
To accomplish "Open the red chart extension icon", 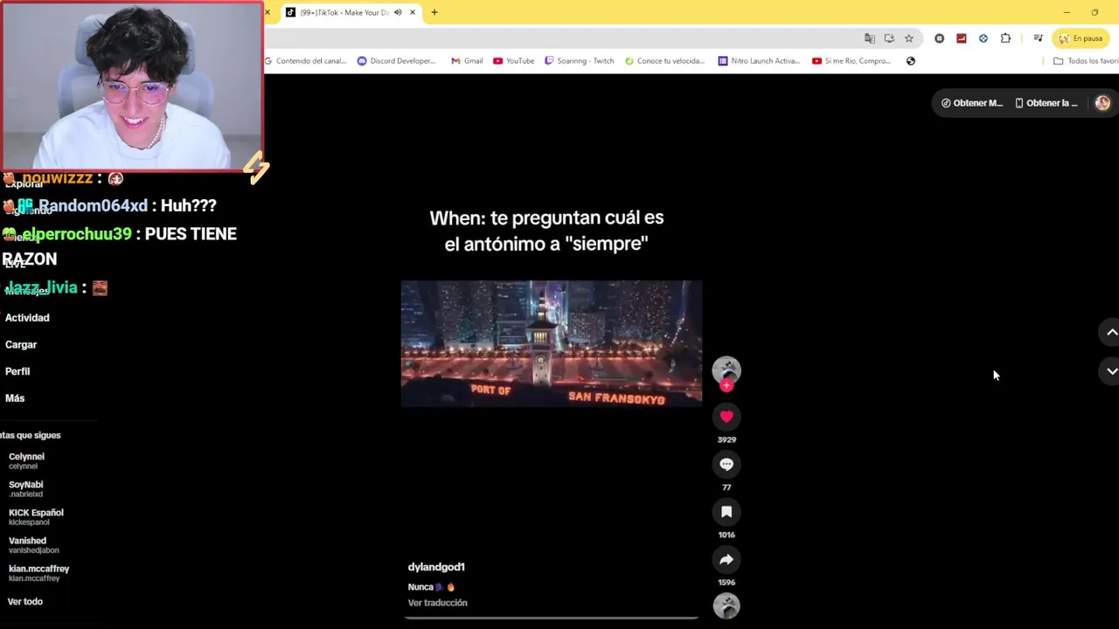I will point(962,38).
